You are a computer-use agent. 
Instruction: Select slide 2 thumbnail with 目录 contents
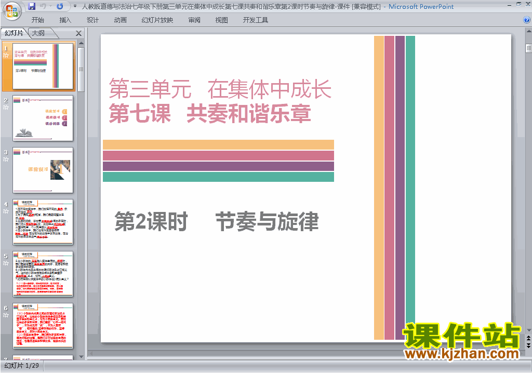43,118
